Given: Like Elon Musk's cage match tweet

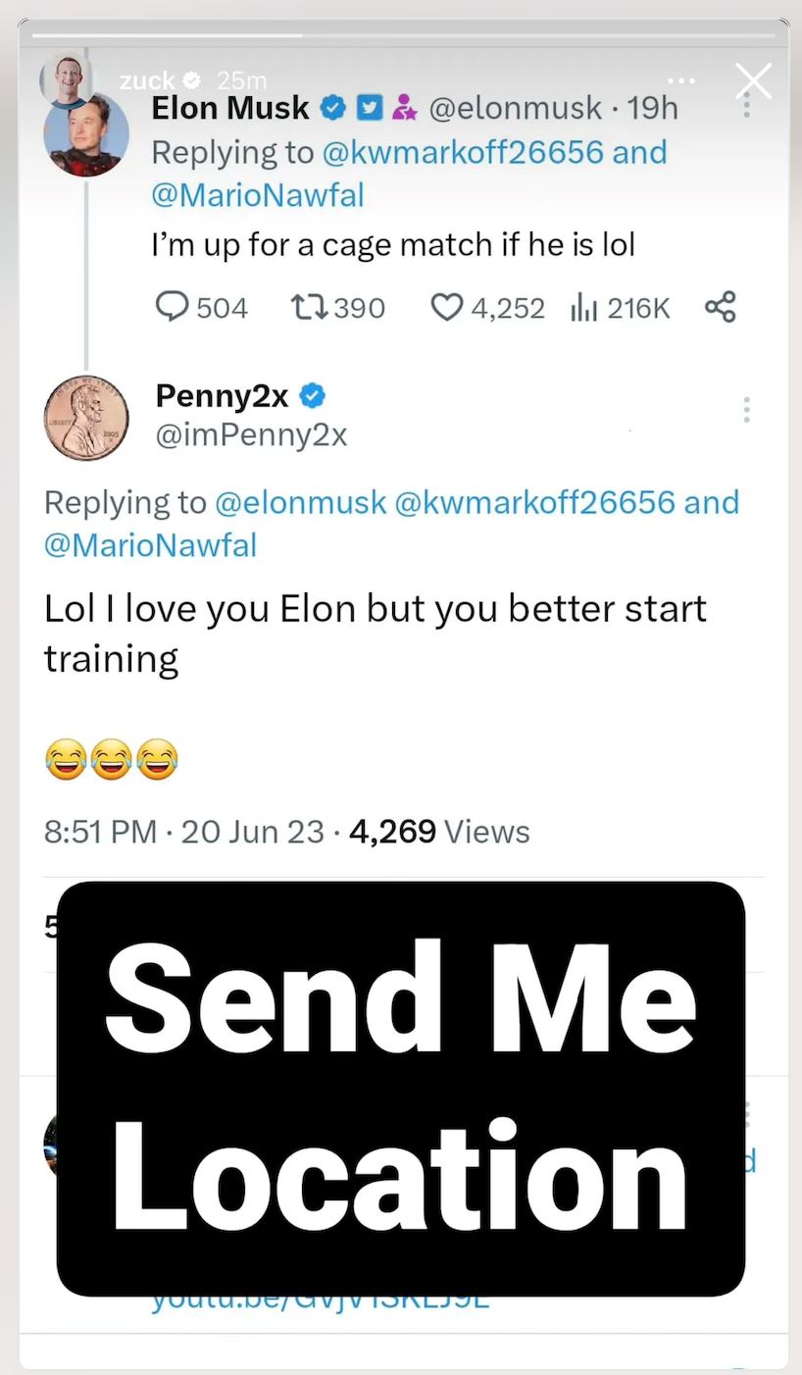Looking at the screenshot, I should click(446, 308).
